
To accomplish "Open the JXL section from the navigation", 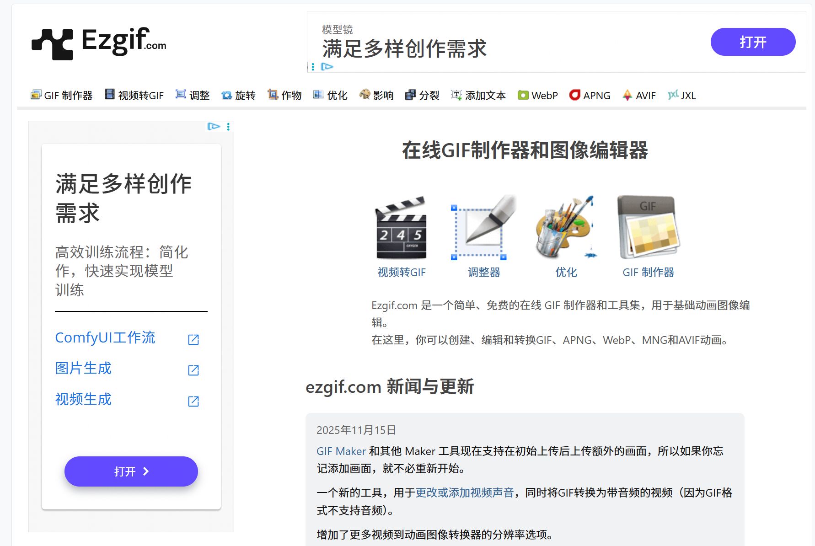I will click(x=682, y=95).
